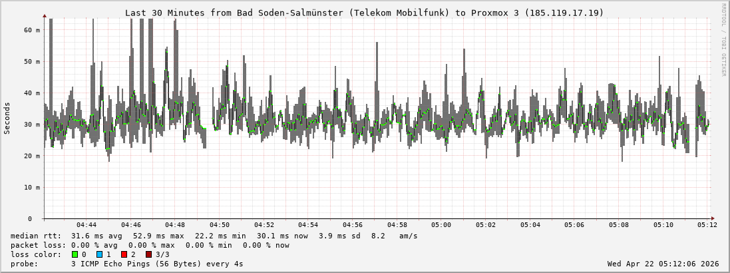Image resolution: width=730 pixels, height=273 pixels.
Task: Select the 04:44 time axis label
Action: point(87,226)
